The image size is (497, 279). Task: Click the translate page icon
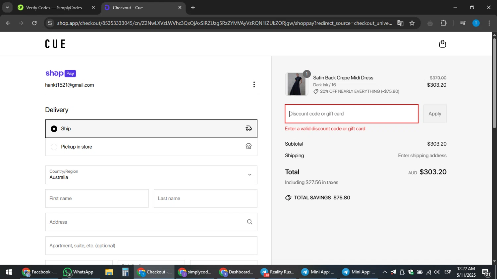click(x=400, y=23)
